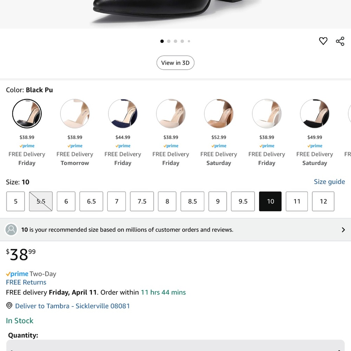
Task: Choose size 11
Action: pyautogui.click(x=297, y=201)
